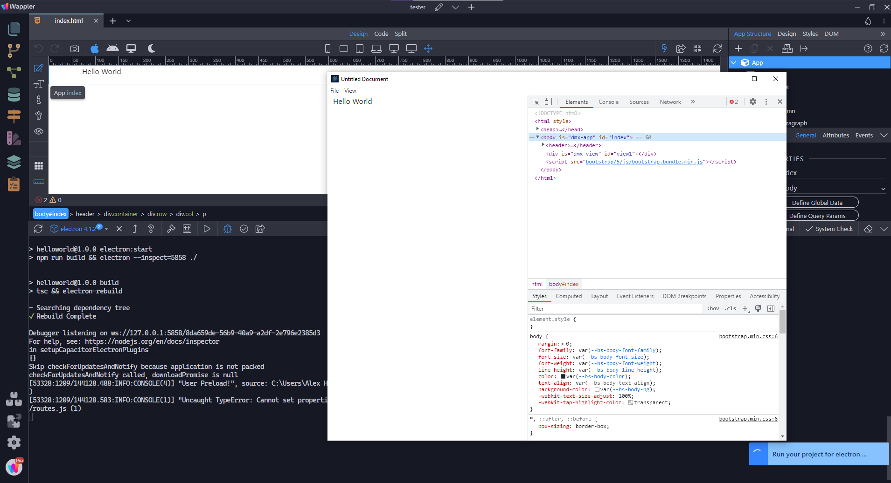The height and width of the screenshot is (483, 891).
Task: Open the Settings gear in sidebar
Action: click(x=14, y=442)
